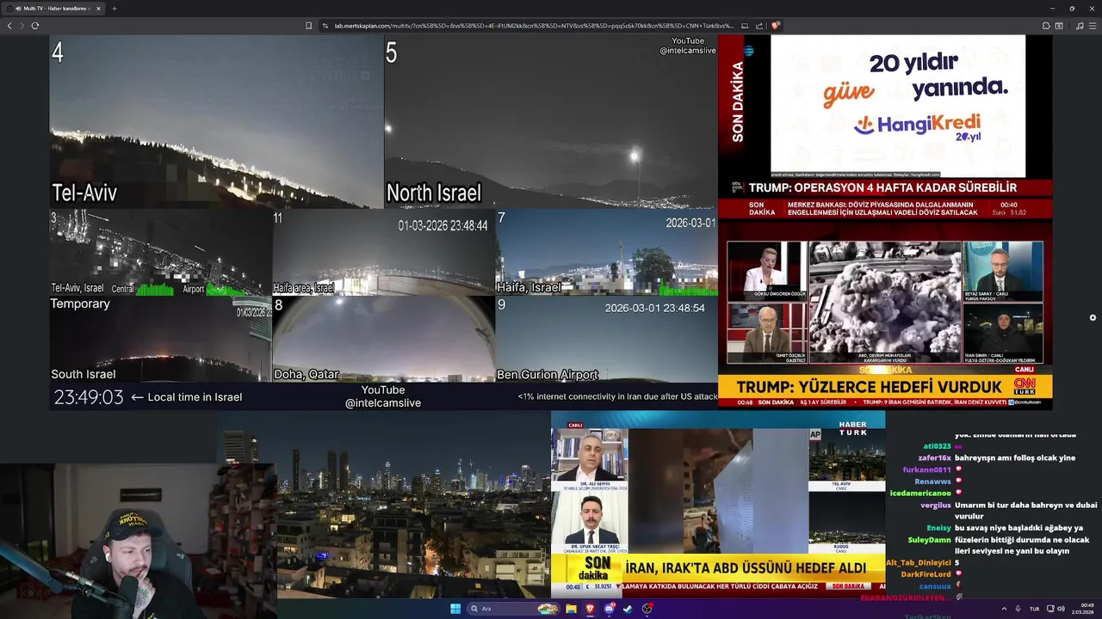1102x619 pixels.
Task: Click chat username icedamericanoo
Action: click(919, 493)
